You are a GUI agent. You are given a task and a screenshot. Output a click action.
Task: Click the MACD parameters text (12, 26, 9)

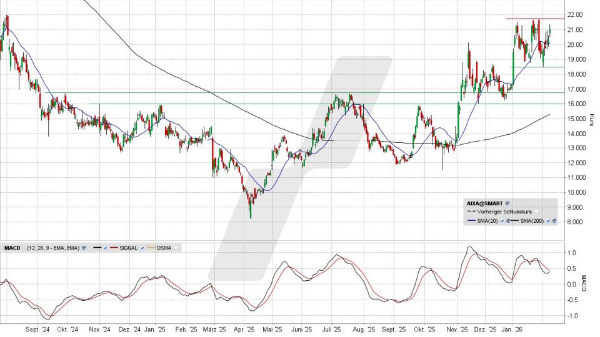click(x=52, y=248)
